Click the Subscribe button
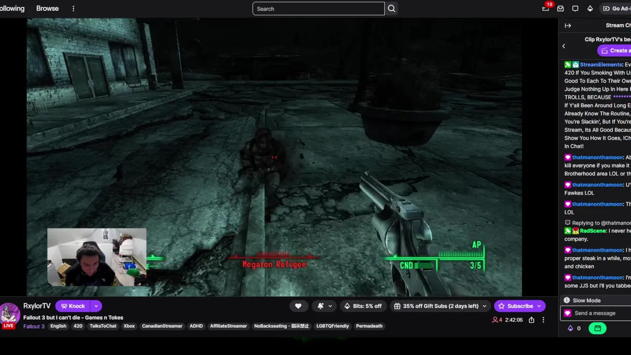Image resolution: width=631 pixels, height=355 pixels. pos(515,306)
